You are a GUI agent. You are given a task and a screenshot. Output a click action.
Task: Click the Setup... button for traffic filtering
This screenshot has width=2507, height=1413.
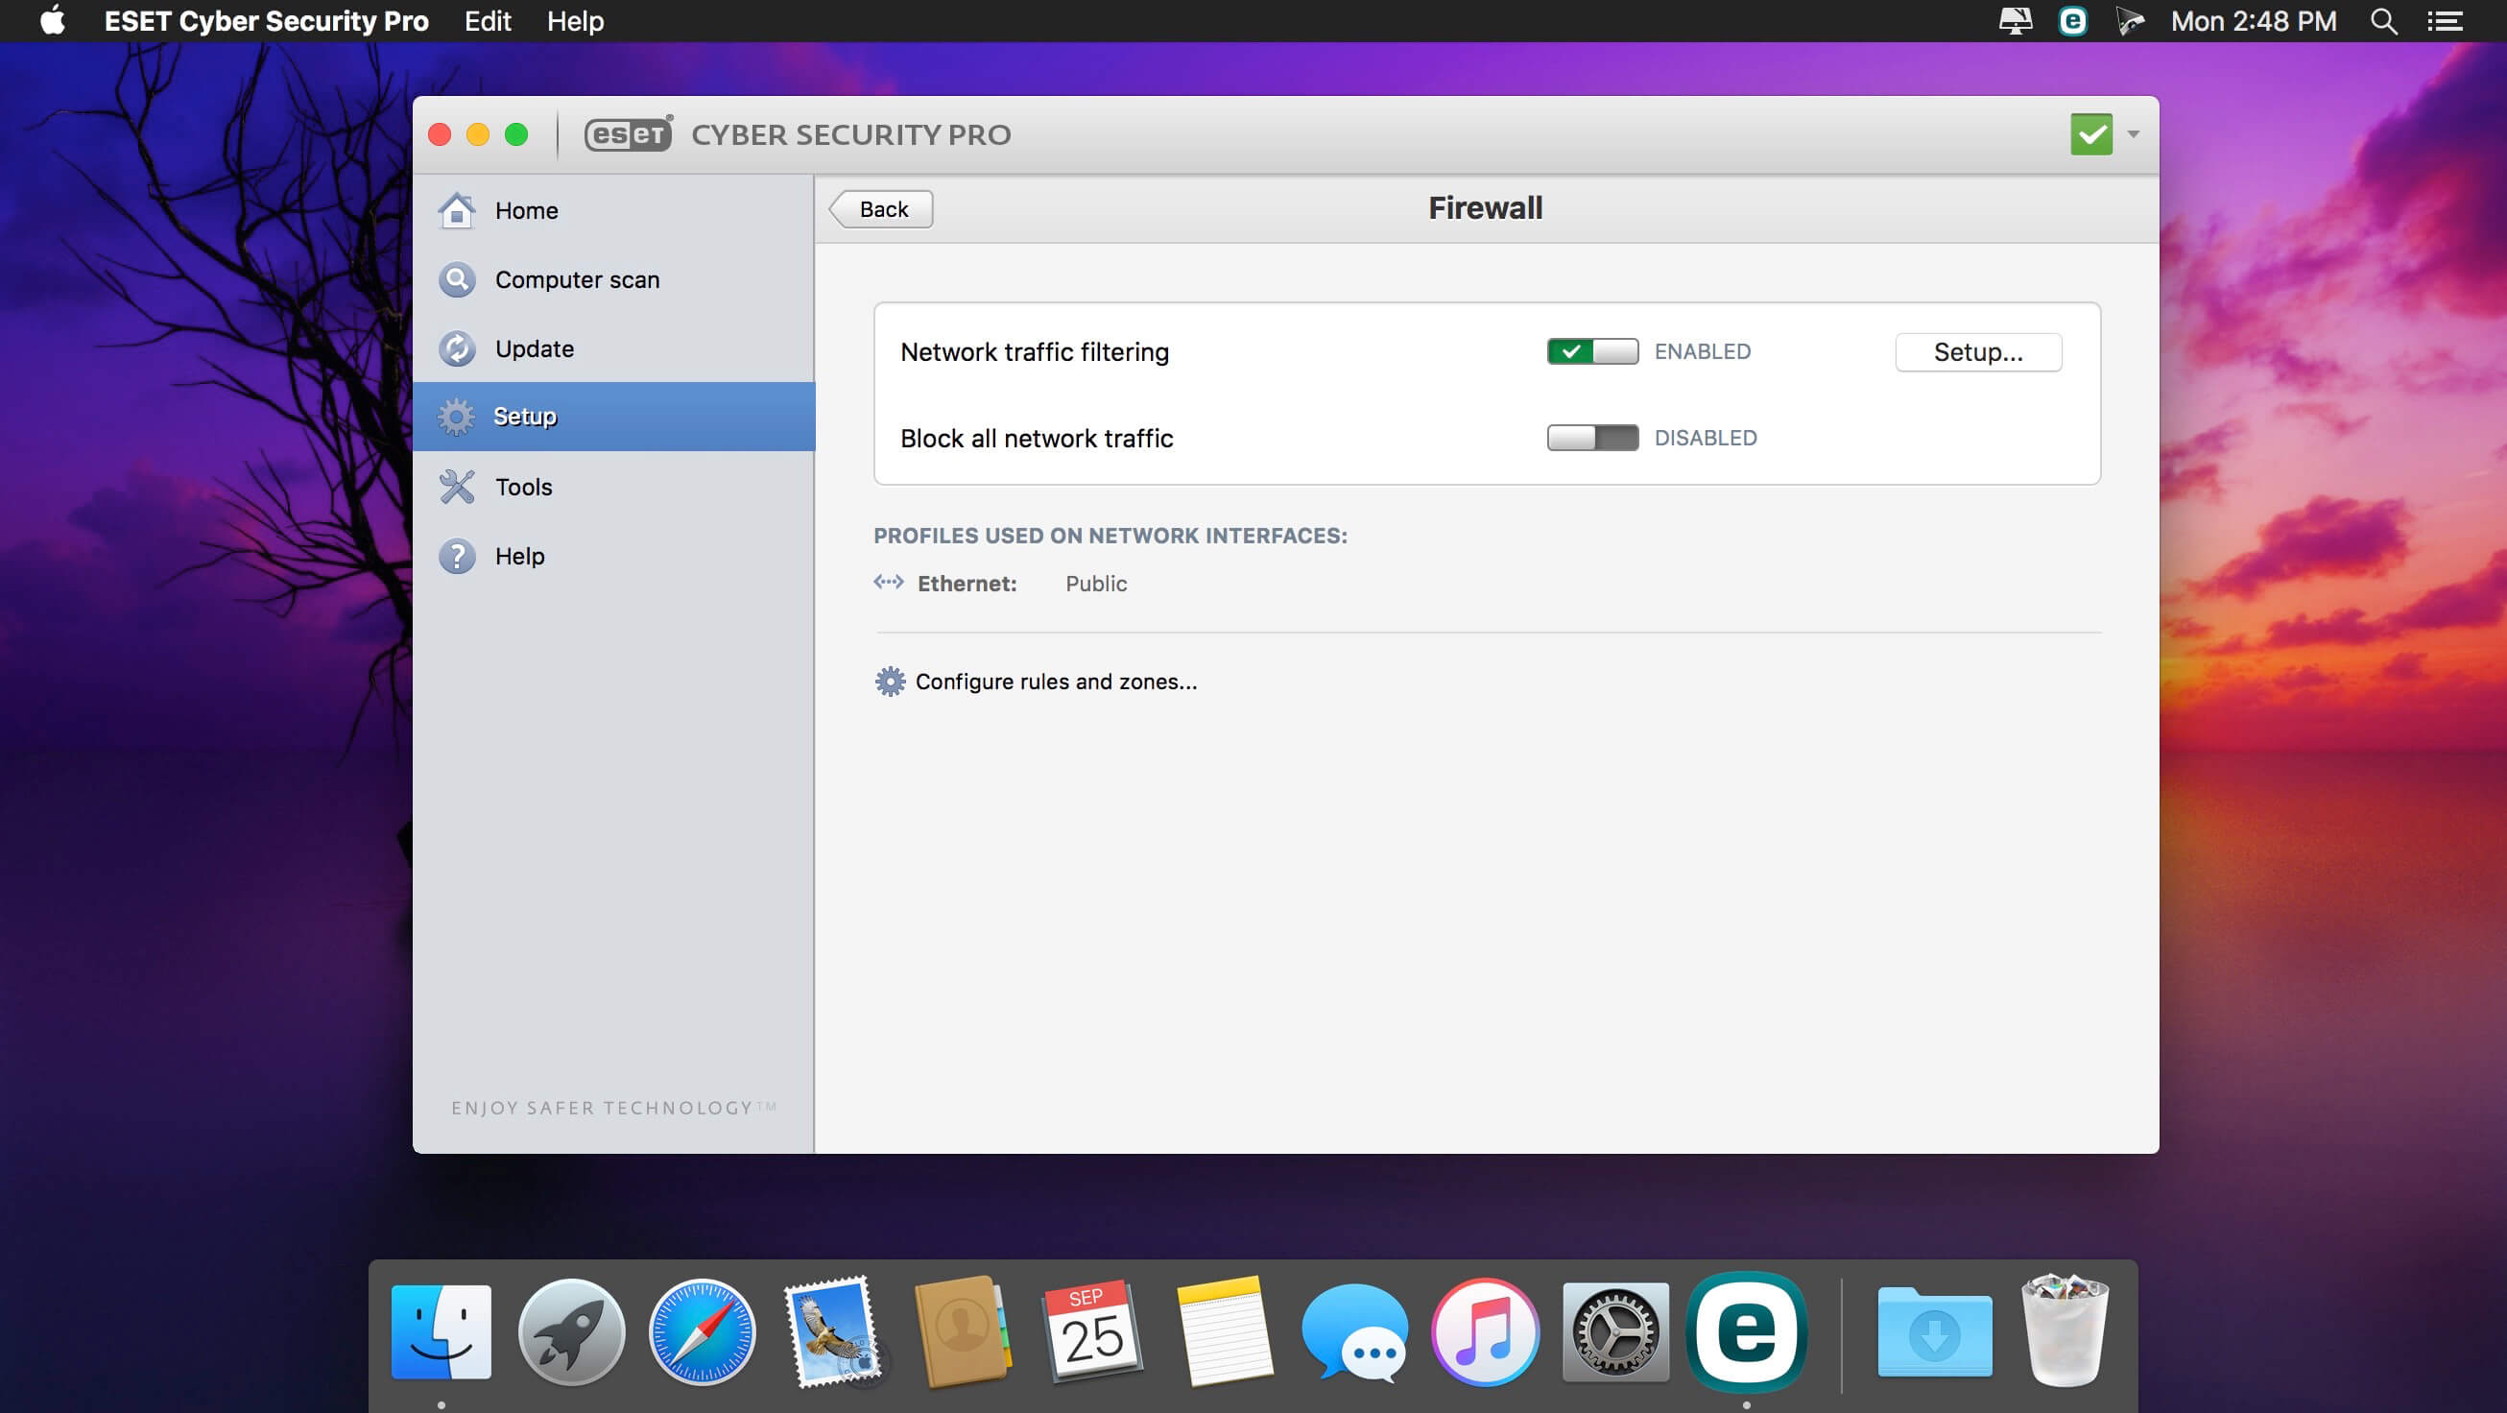(x=1977, y=352)
